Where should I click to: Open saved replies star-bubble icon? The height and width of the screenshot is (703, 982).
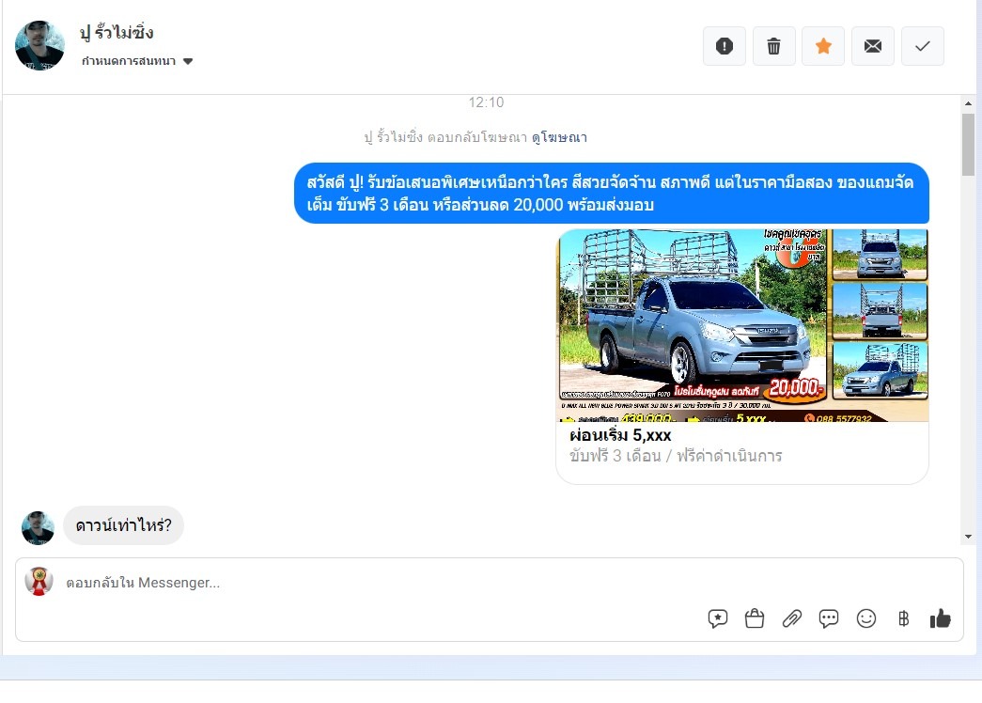tap(718, 618)
